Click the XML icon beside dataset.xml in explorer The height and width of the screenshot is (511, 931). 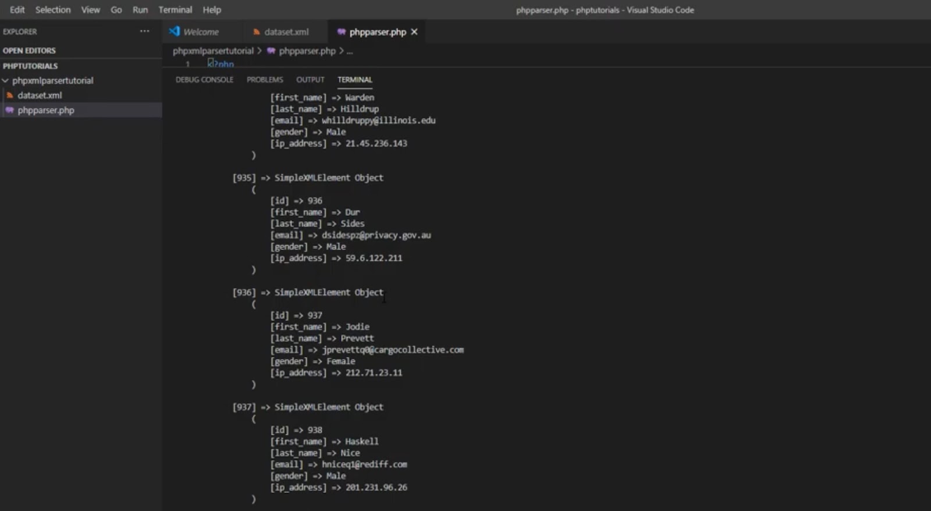pos(10,95)
